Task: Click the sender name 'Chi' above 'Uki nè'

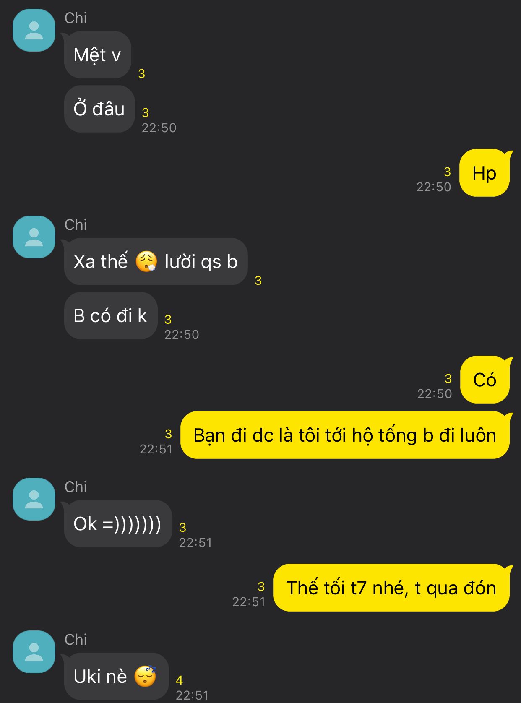Action: [x=76, y=640]
